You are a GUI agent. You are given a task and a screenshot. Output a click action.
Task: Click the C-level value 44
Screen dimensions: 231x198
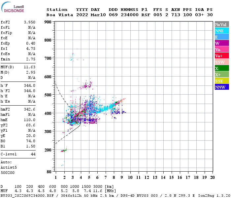33,154
